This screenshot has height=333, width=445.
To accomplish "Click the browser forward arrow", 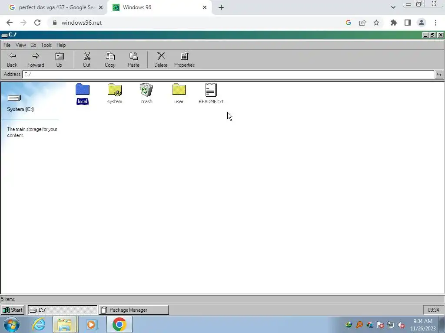I will point(23,23).
